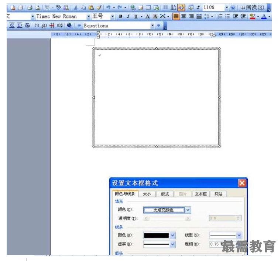Apply Bulleted list formatting
278x261 pixels.
tap(228, 17)
